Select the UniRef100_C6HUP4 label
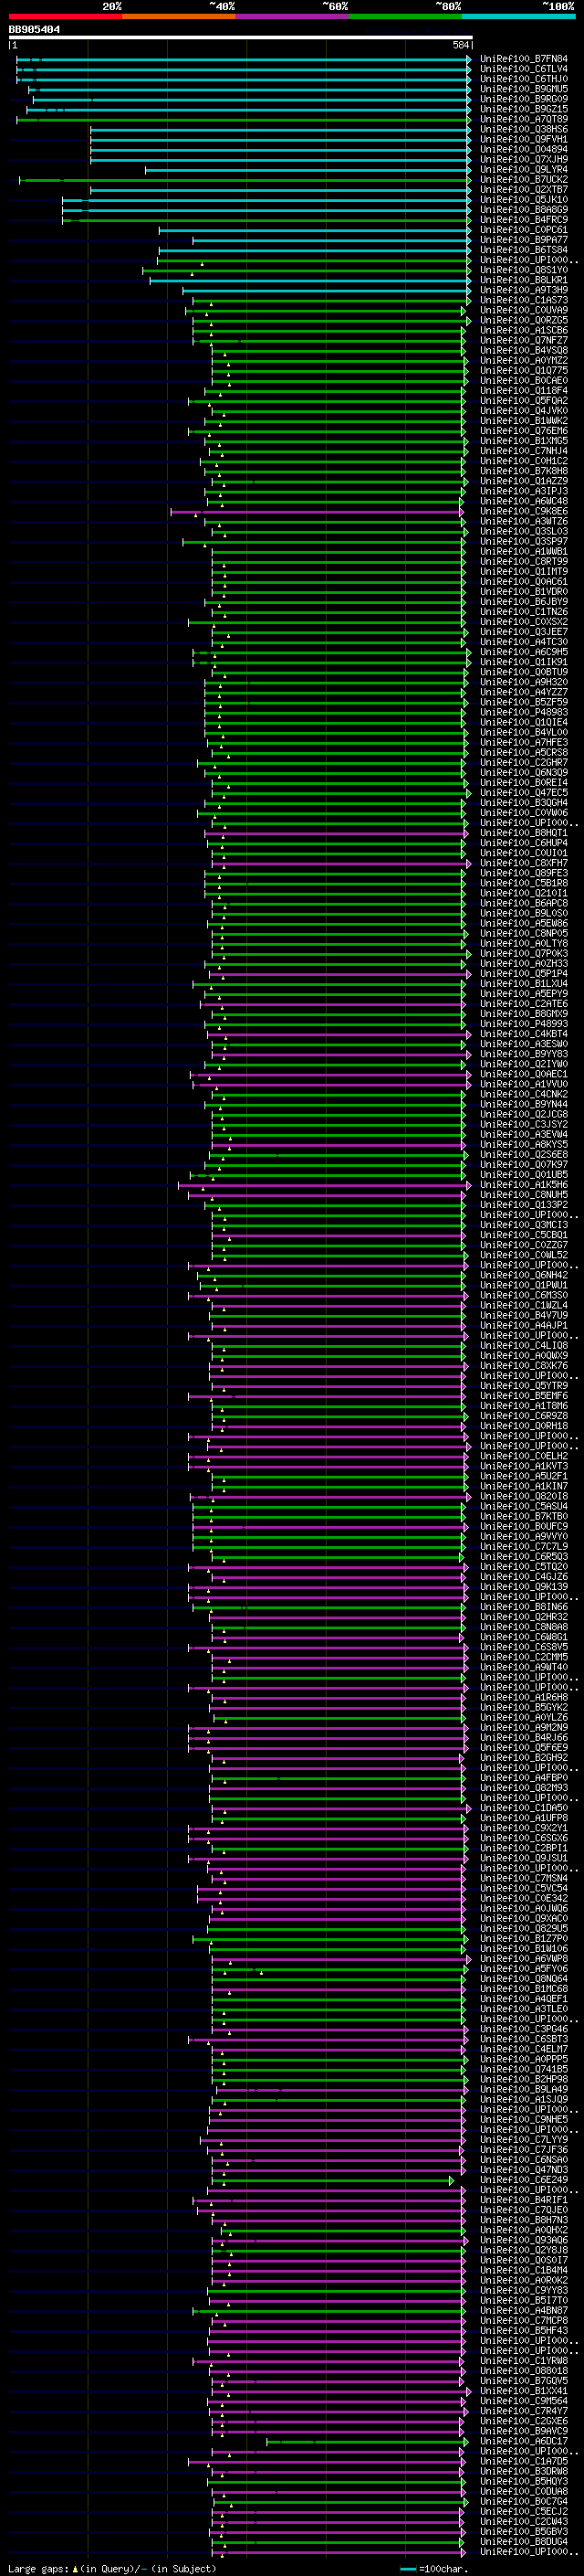This screenshot has height=2576, width=584. pos(524,843)
